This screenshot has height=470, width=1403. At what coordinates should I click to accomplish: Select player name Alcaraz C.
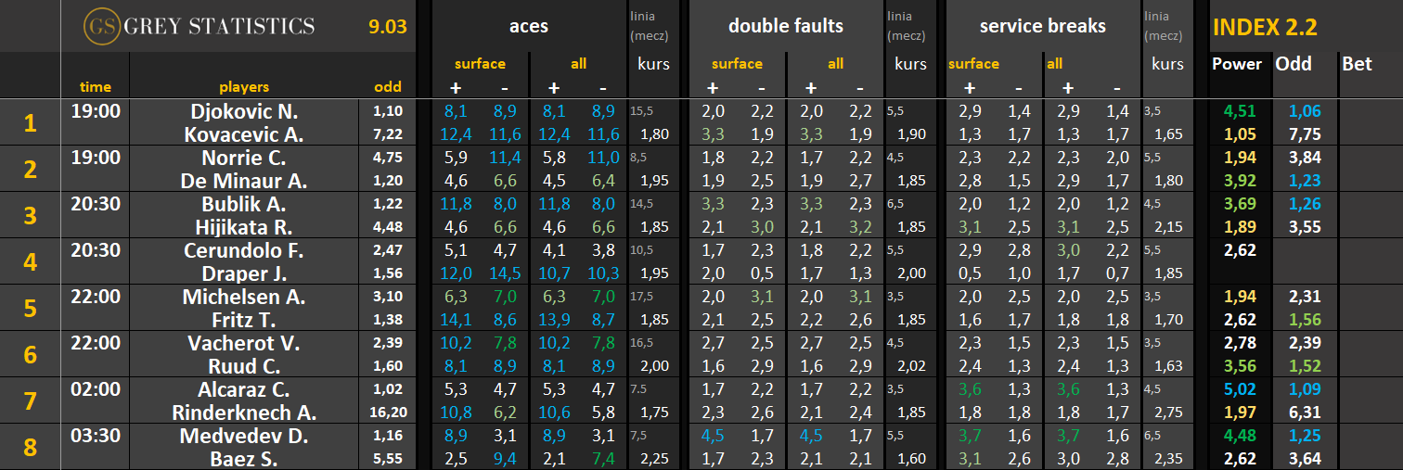click(x=244, y=389)
